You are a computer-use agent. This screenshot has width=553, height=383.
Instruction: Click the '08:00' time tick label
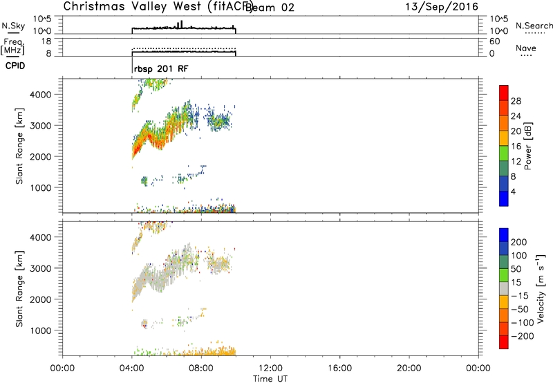[201, 368]
